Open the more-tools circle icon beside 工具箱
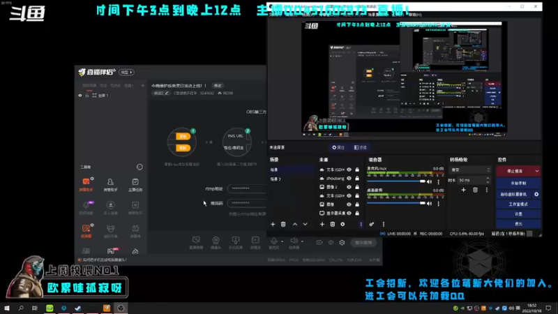The image size is (558, 314). coord(139,167)
